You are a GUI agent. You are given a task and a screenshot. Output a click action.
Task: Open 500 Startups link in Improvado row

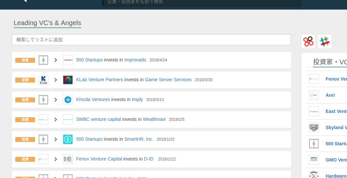(x=89, y=60)
